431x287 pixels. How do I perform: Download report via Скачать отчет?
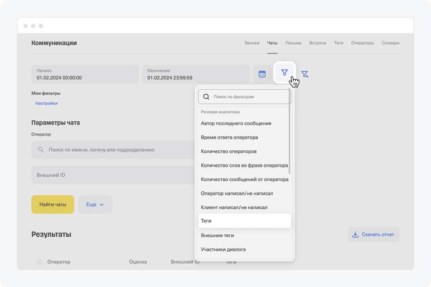374,235
